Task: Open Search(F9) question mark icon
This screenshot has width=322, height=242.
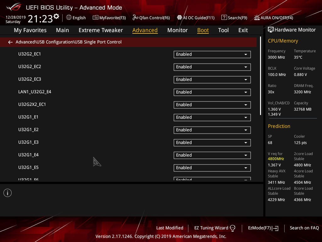Action: pyautogui.click(x=224, y=18)
